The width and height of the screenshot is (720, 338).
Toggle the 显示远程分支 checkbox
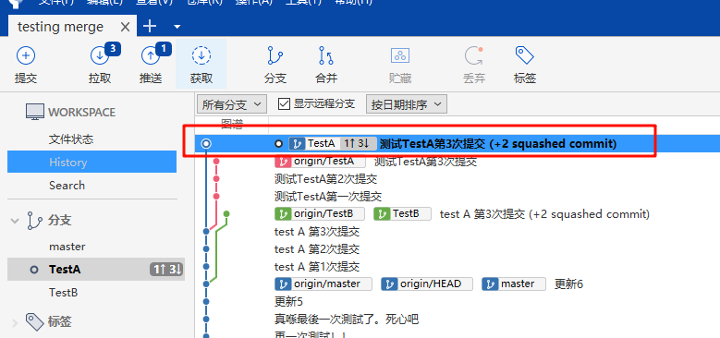pyautogui.click(x=285, y=104)
